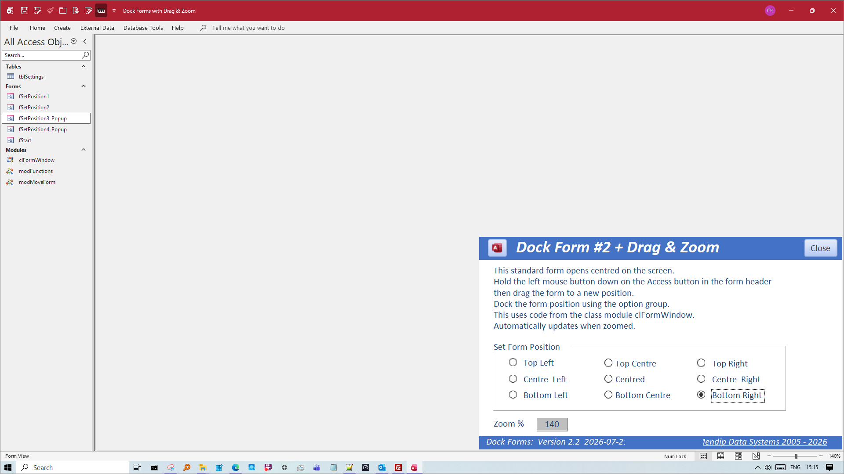Choose the Bottom Centre position option
This screenshot has width=844, height=474.
[608, 395]
